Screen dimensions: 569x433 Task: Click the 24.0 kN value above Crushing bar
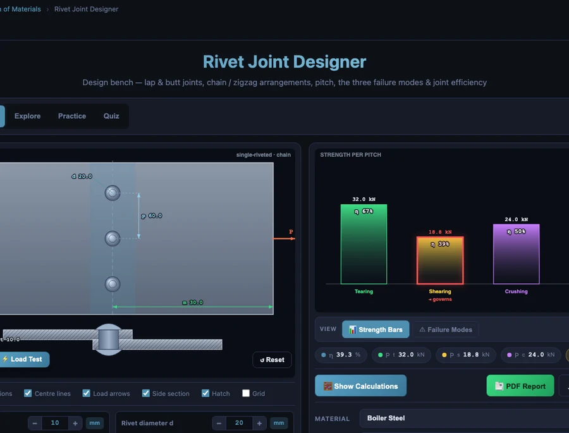[516, 219]
